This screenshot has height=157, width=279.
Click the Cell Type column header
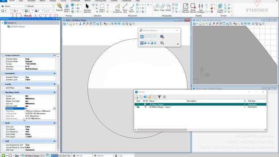pyautogui.click(x=252, y=101)
